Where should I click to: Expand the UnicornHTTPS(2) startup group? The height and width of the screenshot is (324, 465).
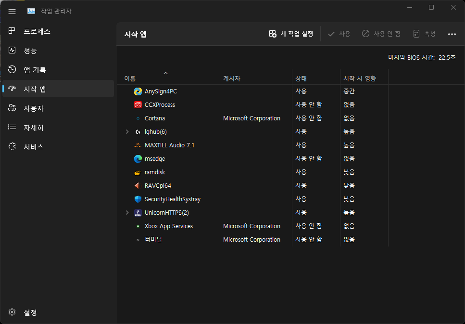pyautogui.click(x=127, y=213)
